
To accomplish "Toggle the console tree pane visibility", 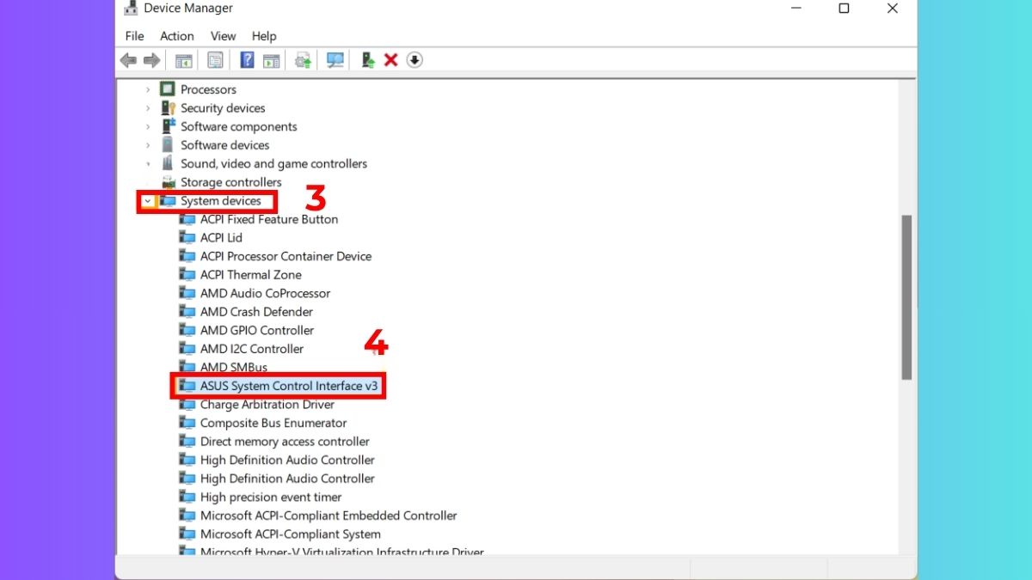I will (183, 59).
